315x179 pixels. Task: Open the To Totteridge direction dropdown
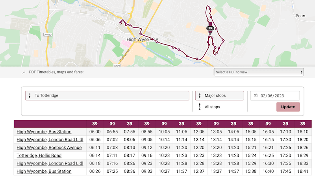(107, 95)
